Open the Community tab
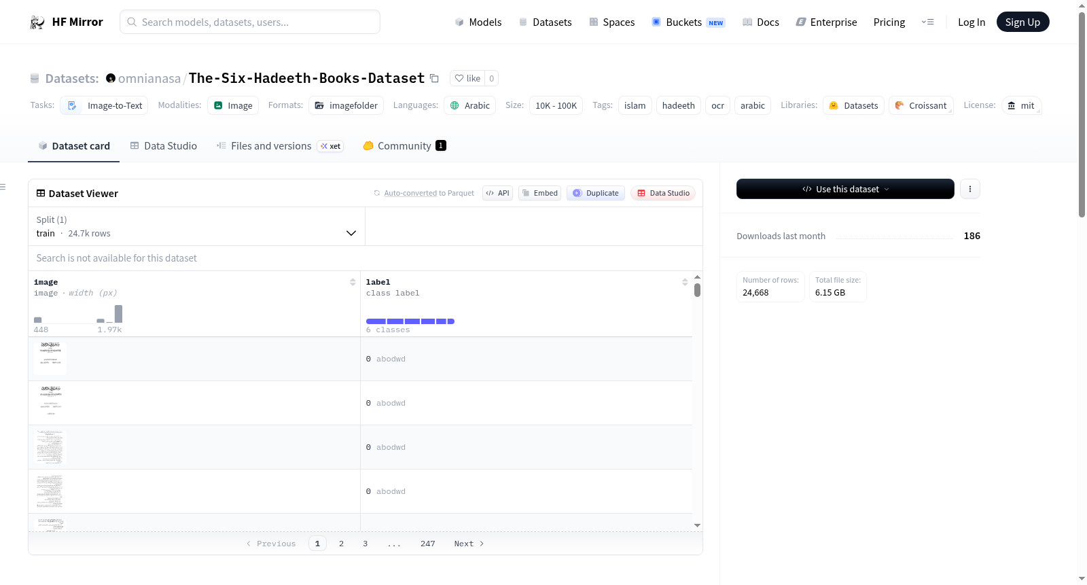This screenshot has width=1087, height=585. pyautogui.click(x=404, y=145)
